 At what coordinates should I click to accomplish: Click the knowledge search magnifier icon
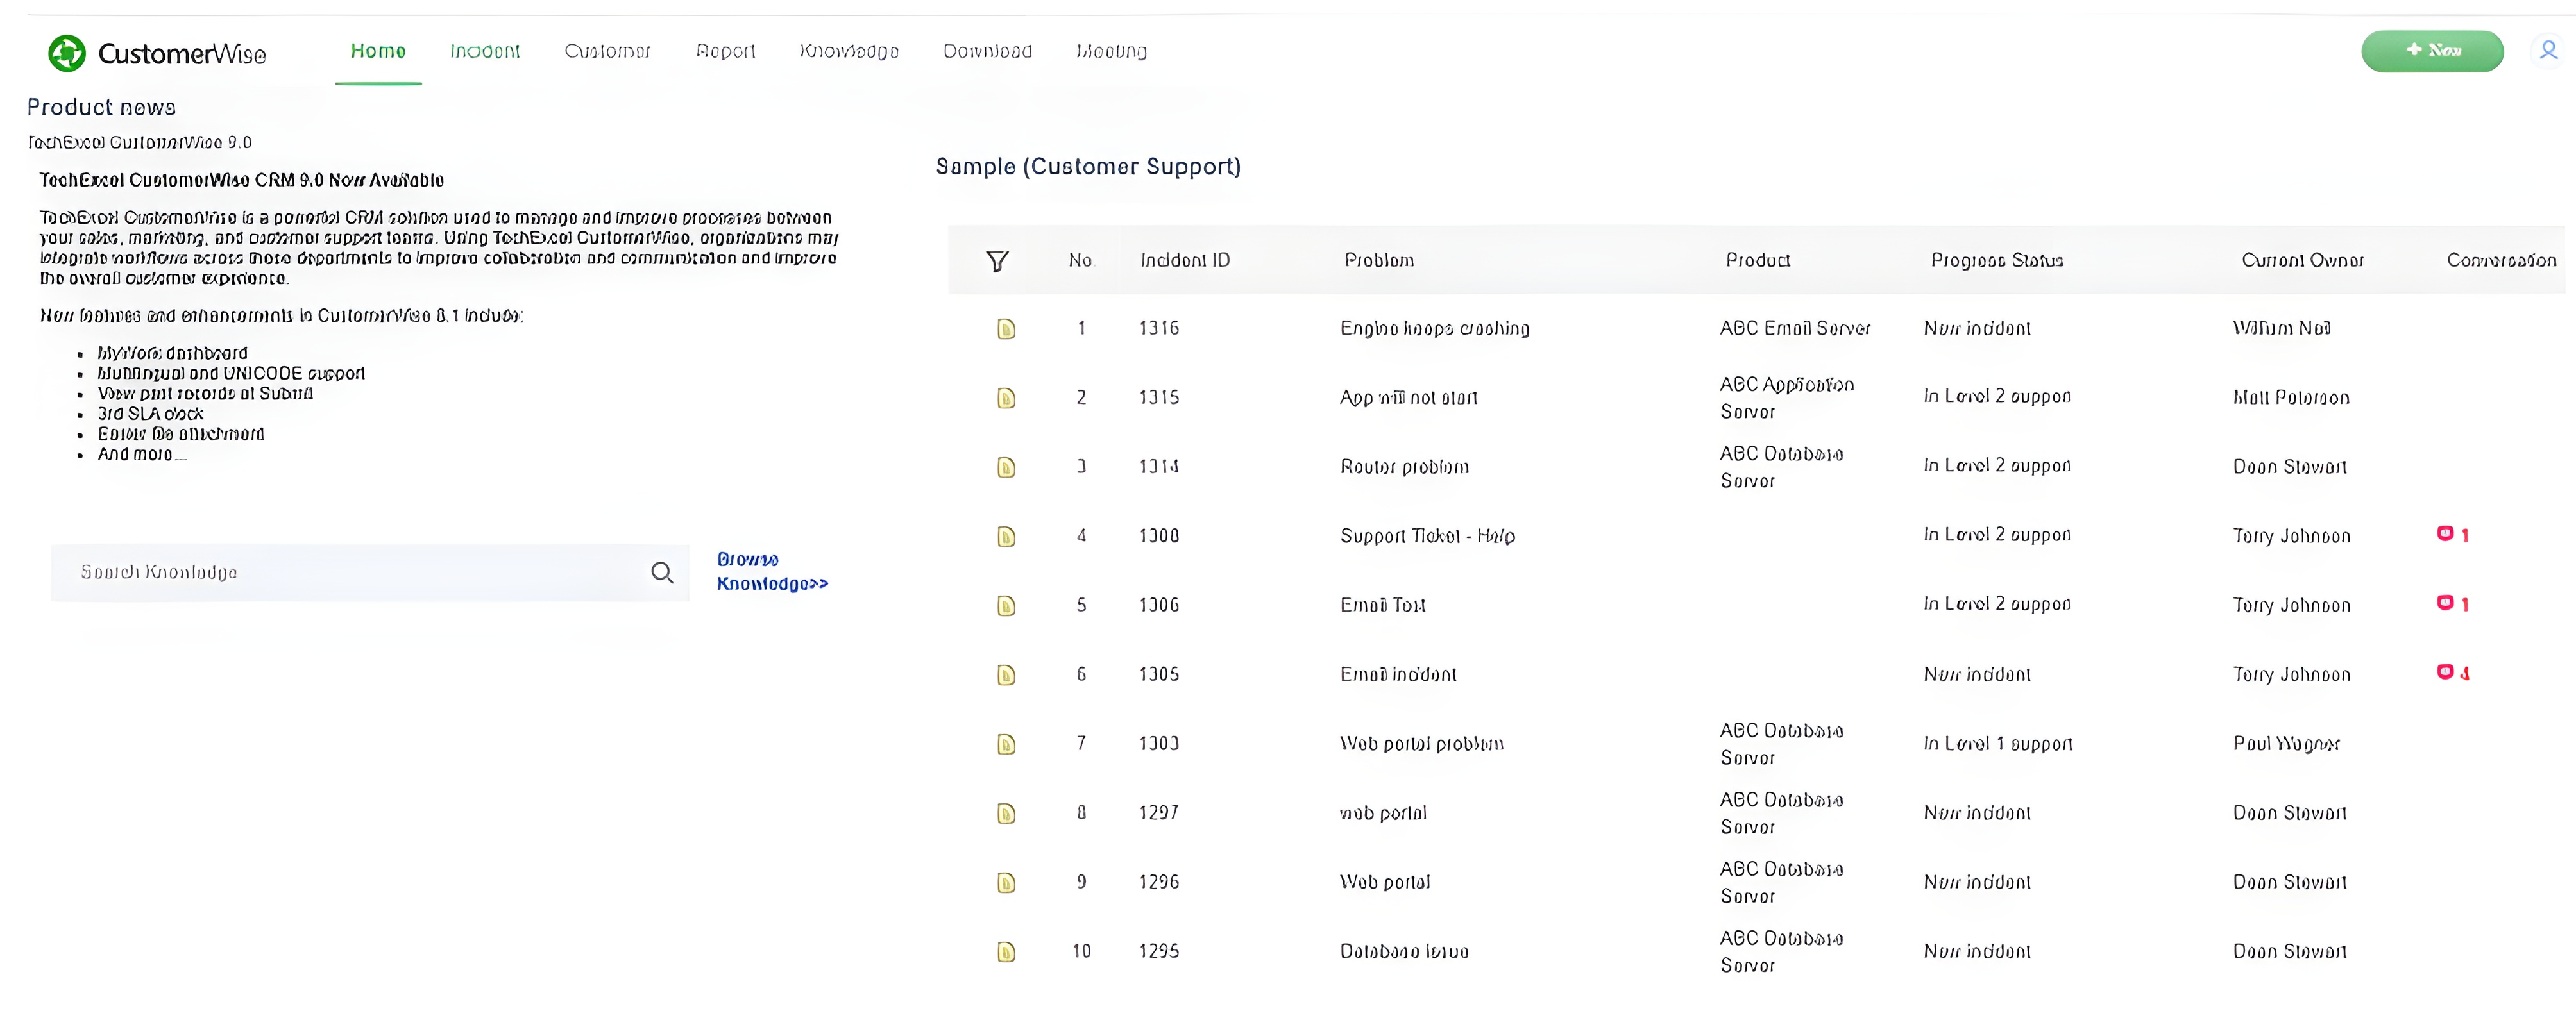pyautogui.click(x=663, y=572)
